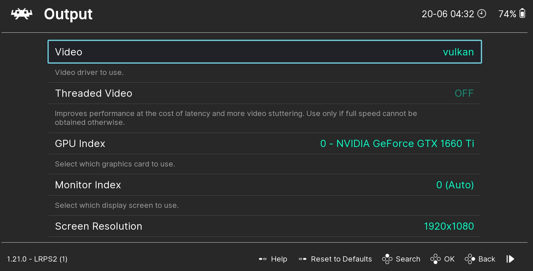The height and width of the screenshot is (271, 533).
Task: Click the Help label in footer
Action: click(279, 259)
